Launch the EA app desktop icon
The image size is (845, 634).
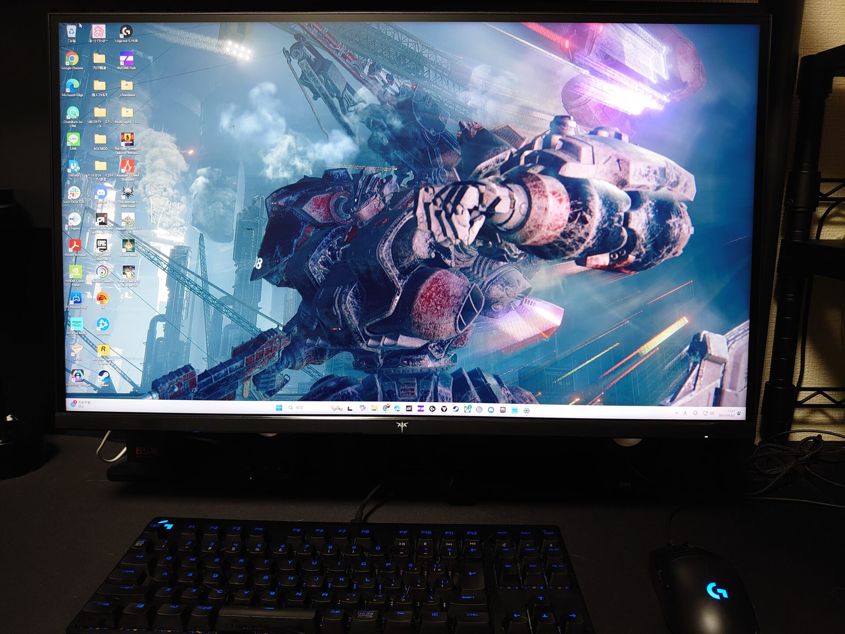[103, 300]
